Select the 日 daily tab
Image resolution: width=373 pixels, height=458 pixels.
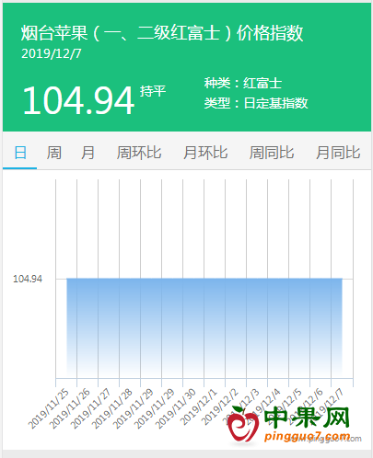(x=20, y=153)
